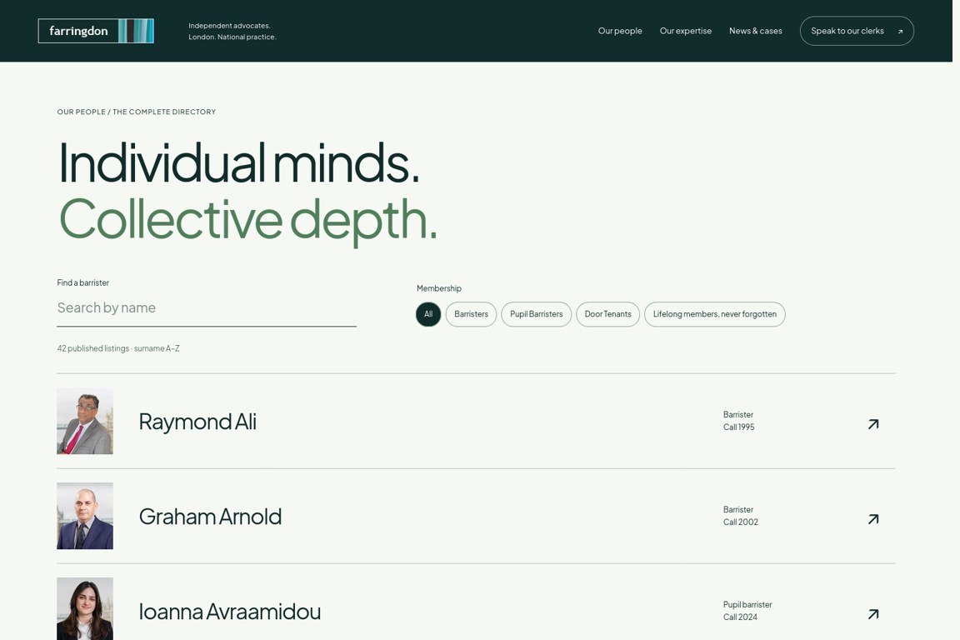Select Lifelong members, never forgotten filter

pyautogui.click(x=714, y=314)
